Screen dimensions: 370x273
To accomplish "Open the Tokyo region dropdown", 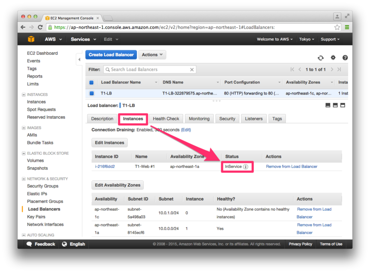I will coord(307,39).
